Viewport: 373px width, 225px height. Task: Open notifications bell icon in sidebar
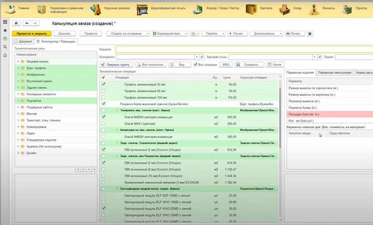(5, 55)
